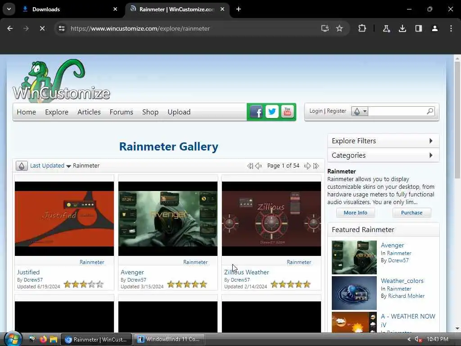This screenshot has width=461, height=346.
Task: Go back in browser history
Action: click(x=10, y=28)
